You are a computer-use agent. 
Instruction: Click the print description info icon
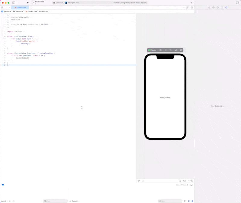[14, 201]
